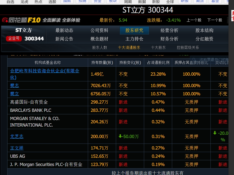Open link 合肥岭岑科技咨询合伙企业
The width and height of the screenshot is (234, 175).
[x=45, y=74]
